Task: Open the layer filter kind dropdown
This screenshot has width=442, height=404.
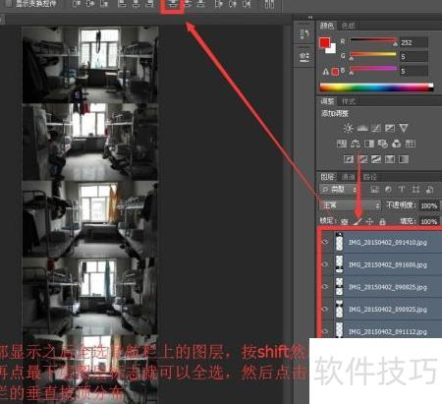Action: pos(339,190)
